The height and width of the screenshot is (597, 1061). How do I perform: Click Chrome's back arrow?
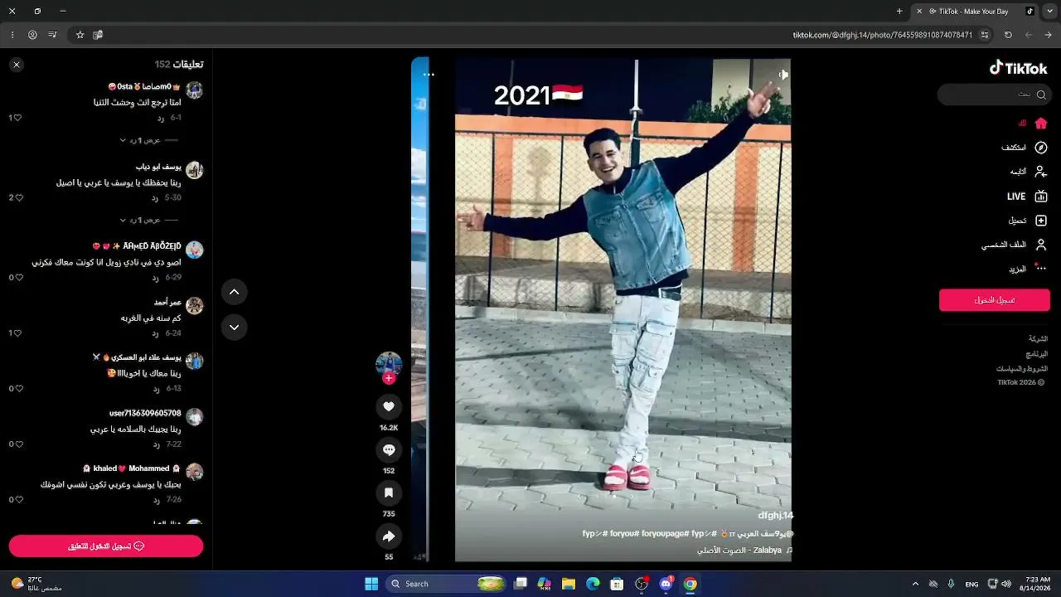(x=1049, y=35)
